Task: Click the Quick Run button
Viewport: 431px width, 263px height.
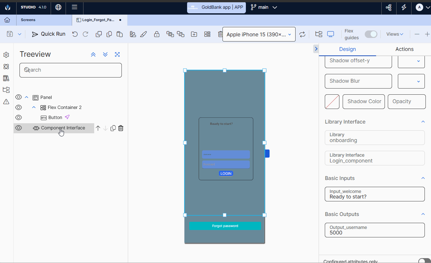Action: tap(48, 34)
